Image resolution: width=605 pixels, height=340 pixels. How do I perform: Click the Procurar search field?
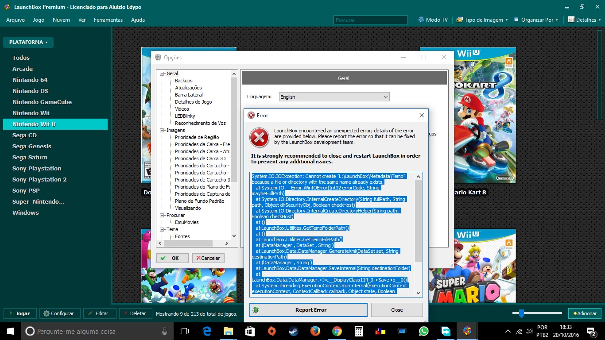[x=370, y=20]
